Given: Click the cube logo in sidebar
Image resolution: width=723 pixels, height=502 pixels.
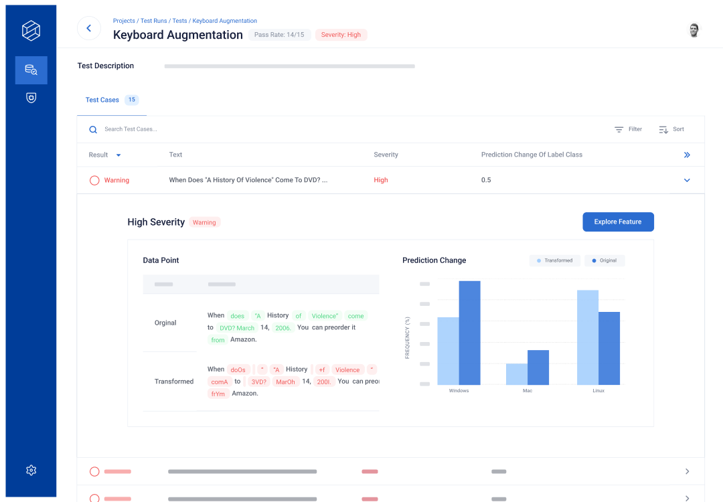Looking at the screenshot, I should [31, 30].
